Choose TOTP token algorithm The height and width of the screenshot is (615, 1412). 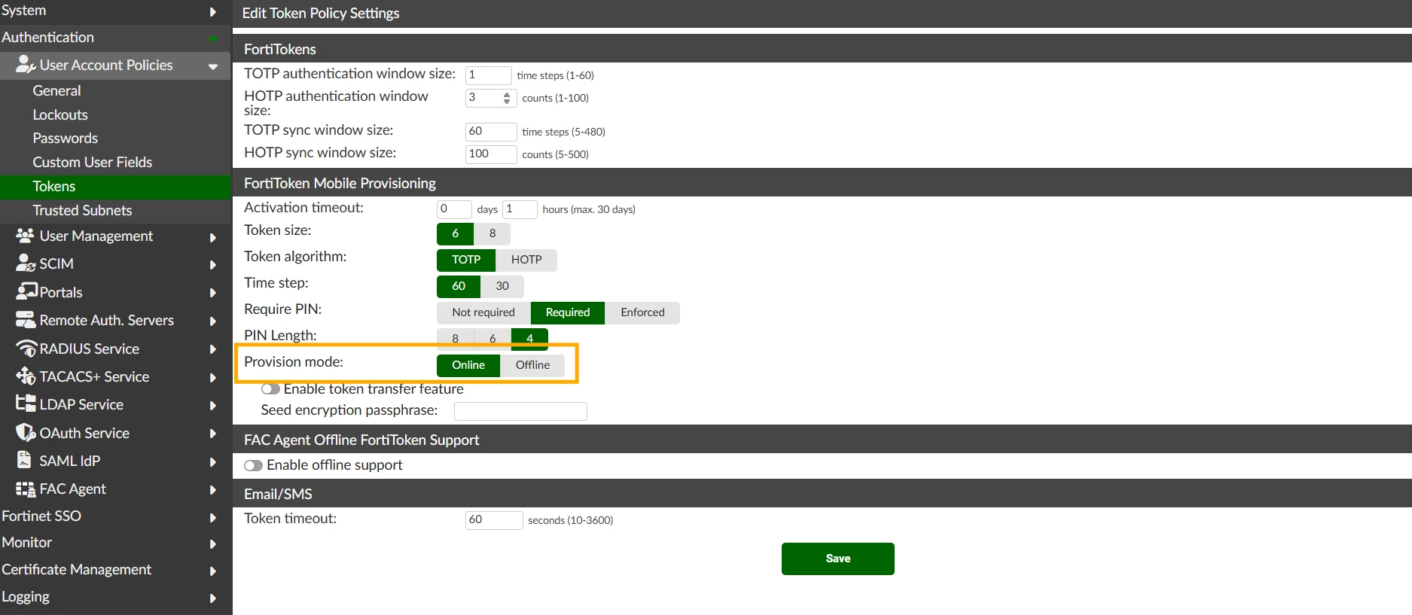(466, 260)
